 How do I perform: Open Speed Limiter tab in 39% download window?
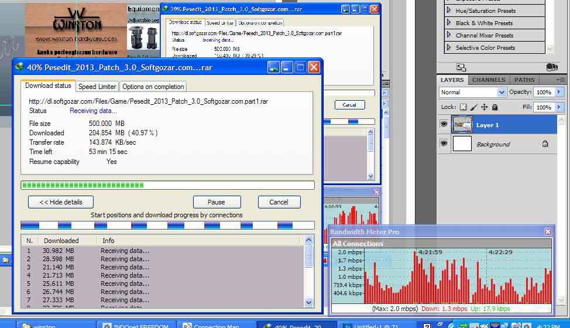[x=220, y=22]
